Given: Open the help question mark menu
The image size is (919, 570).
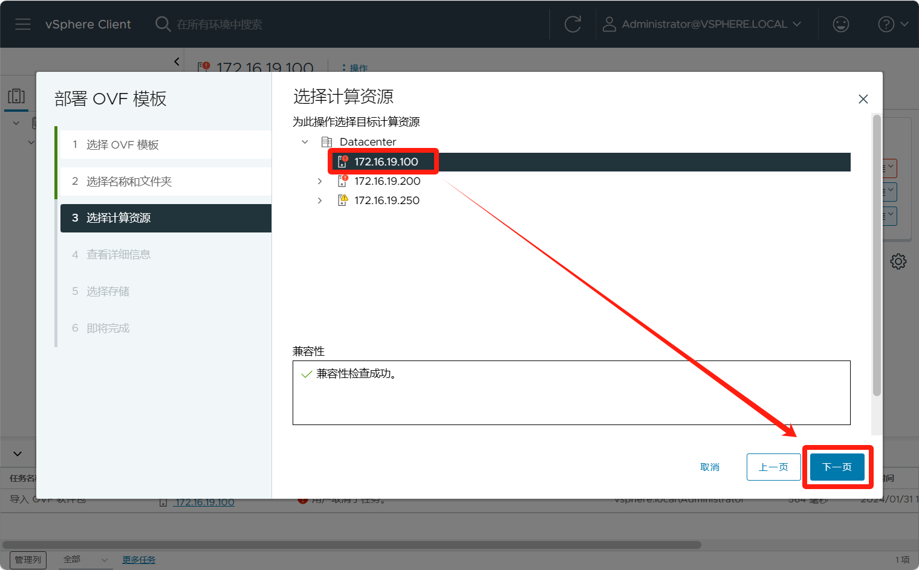Looking at the screenshot, I should click(x=892, y=24).
